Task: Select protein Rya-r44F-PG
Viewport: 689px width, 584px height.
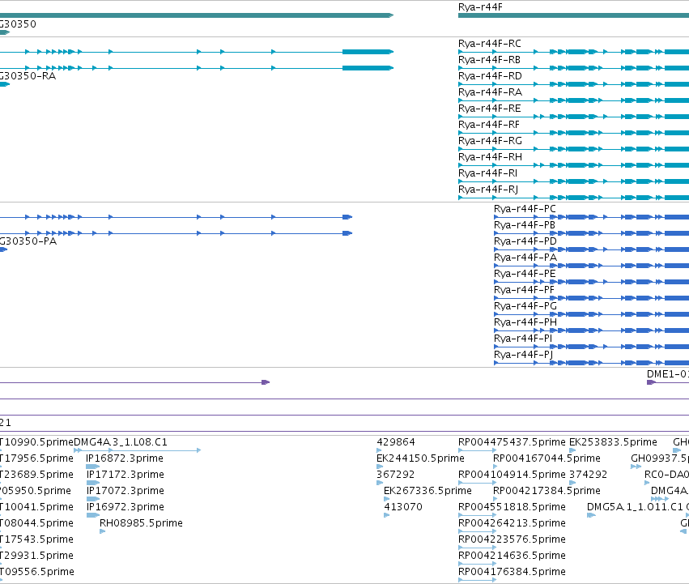Action: tap(525, 306)
